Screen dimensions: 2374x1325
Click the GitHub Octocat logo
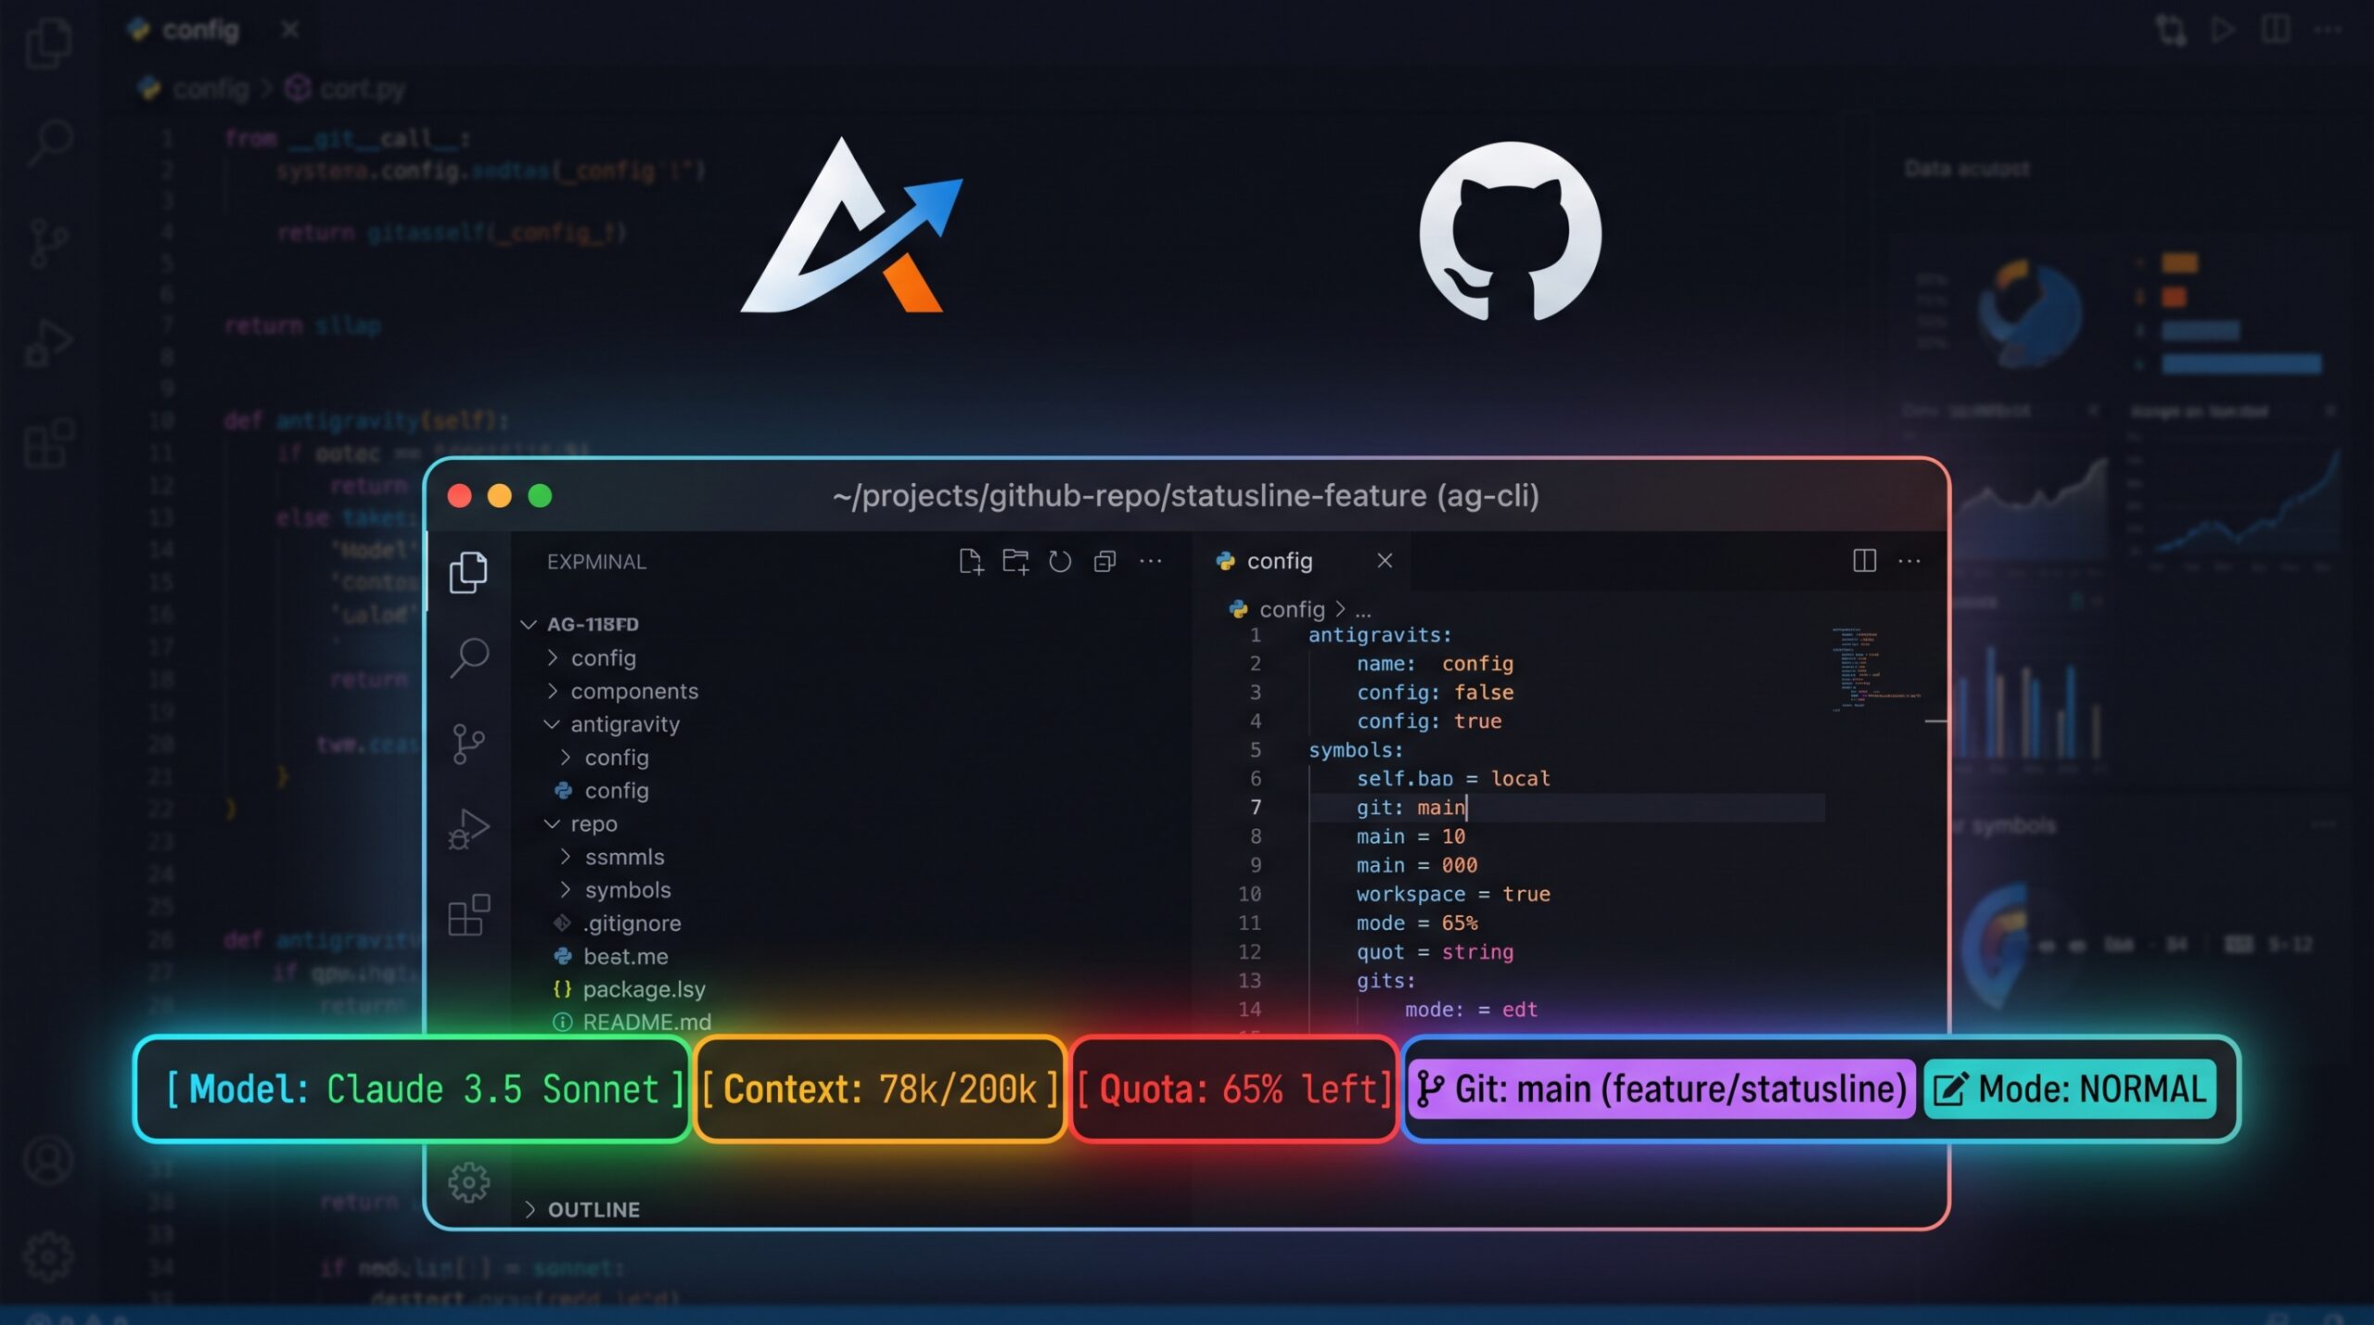tap(1511, 232)
